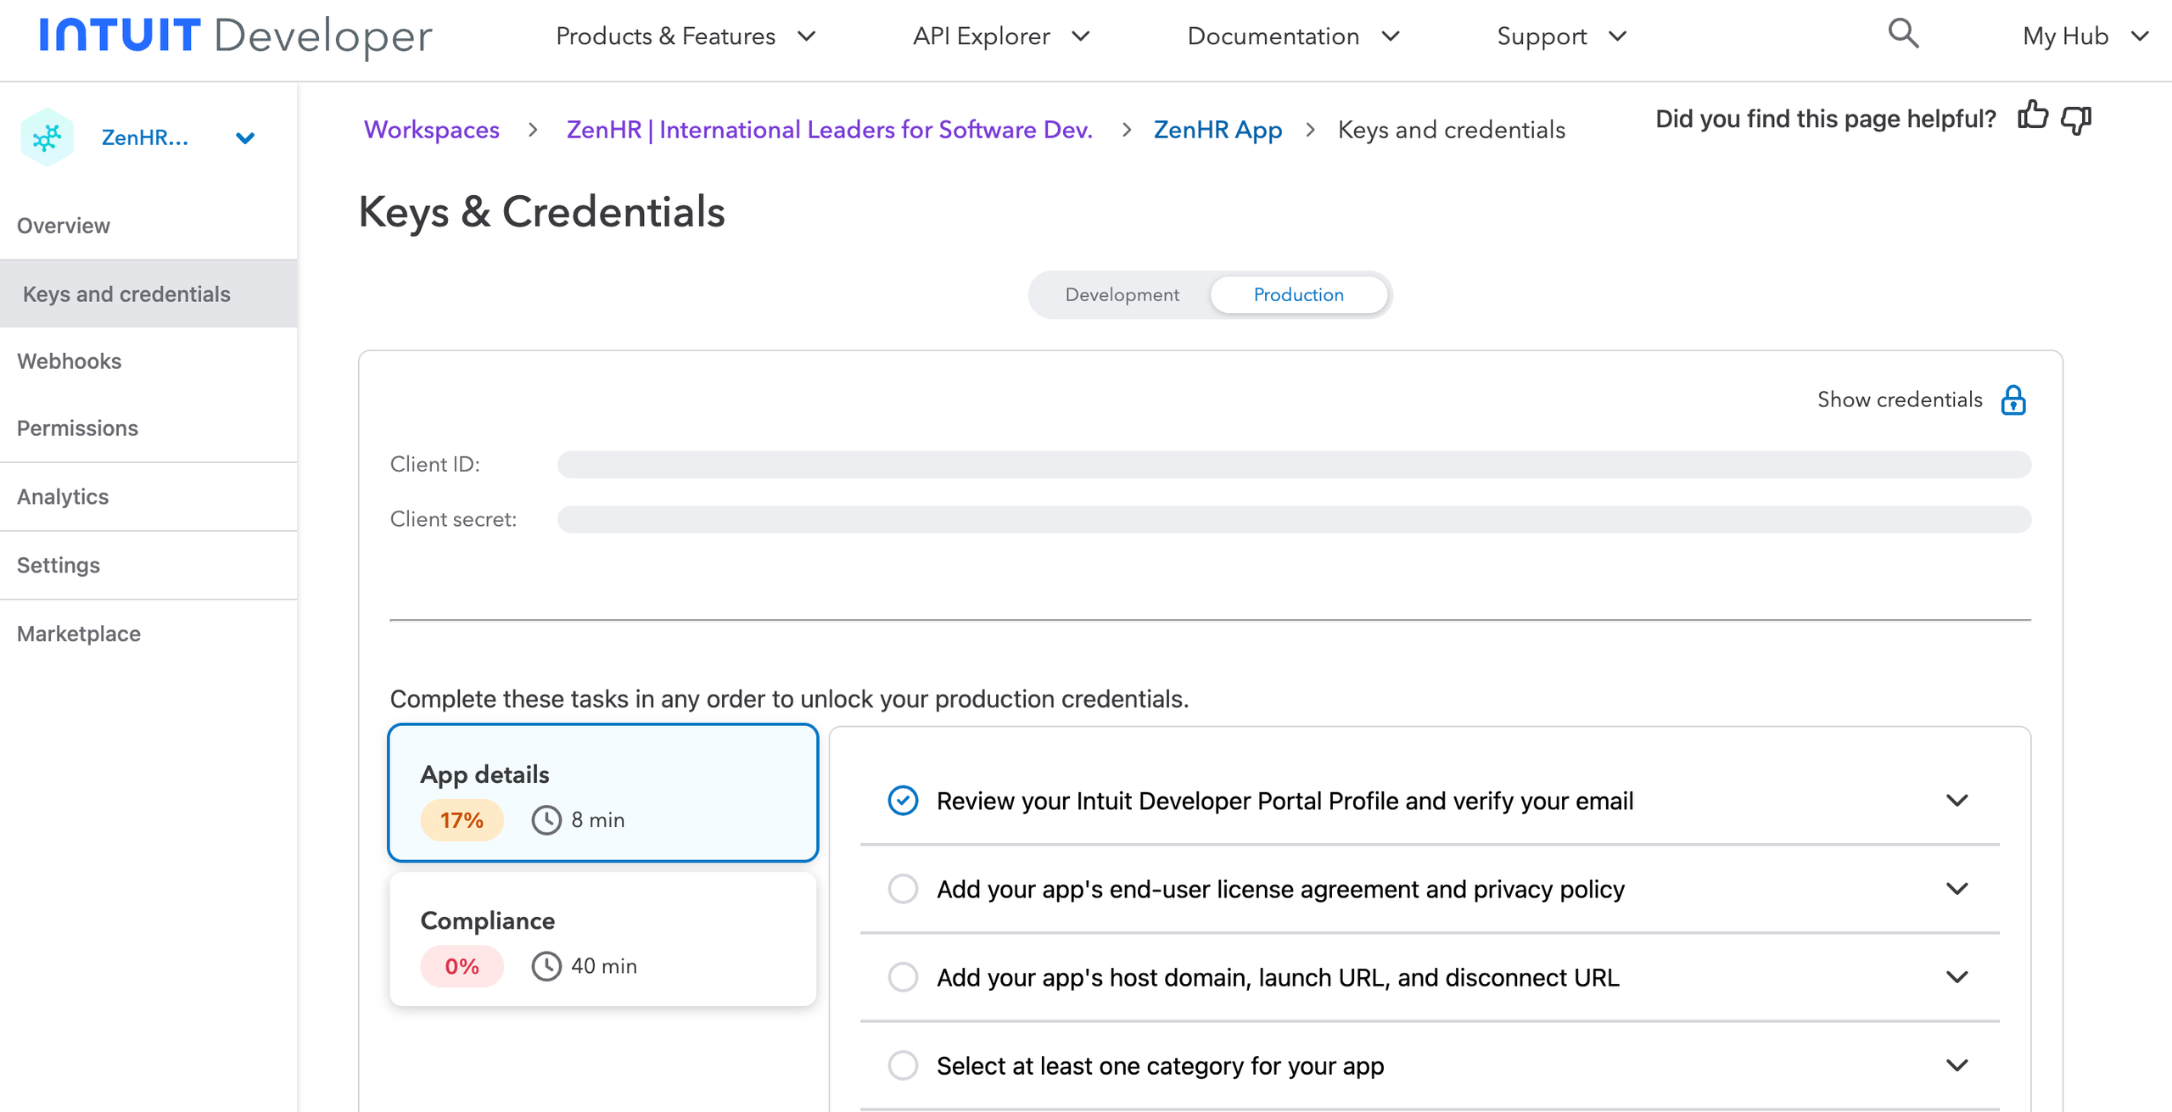Check the license agreement task circle
The image size is (2172, 1112).
[903, 889]
